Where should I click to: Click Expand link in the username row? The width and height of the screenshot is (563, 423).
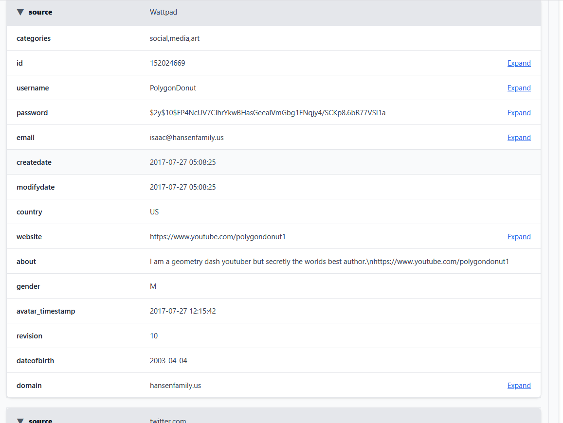pyautogui.click(x=519, y=88)
